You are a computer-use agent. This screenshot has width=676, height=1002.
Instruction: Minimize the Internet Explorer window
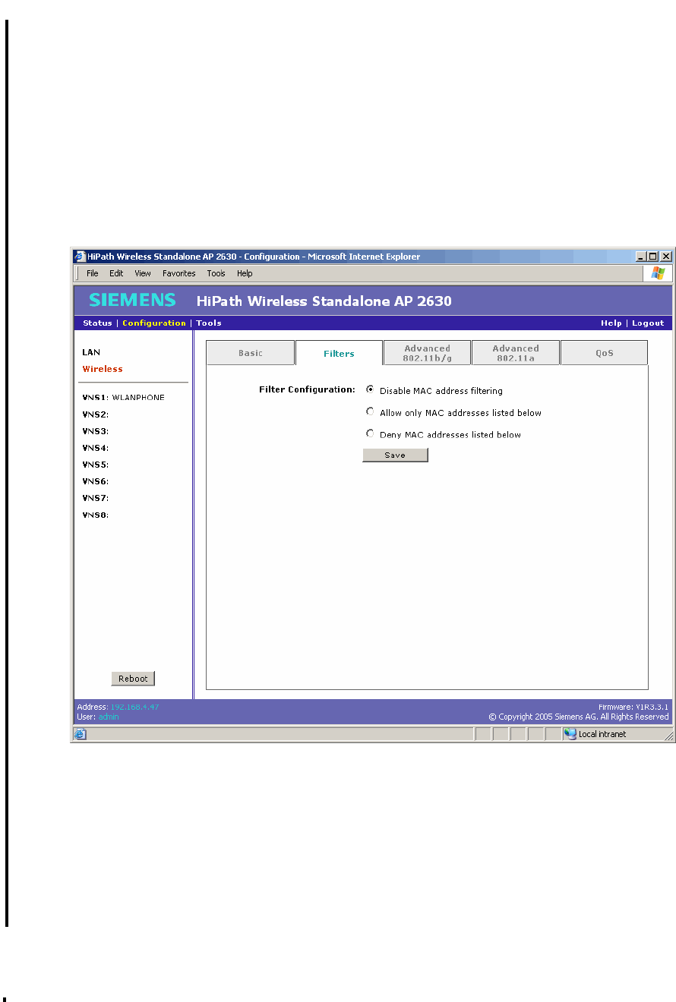[x=641, y=257]
